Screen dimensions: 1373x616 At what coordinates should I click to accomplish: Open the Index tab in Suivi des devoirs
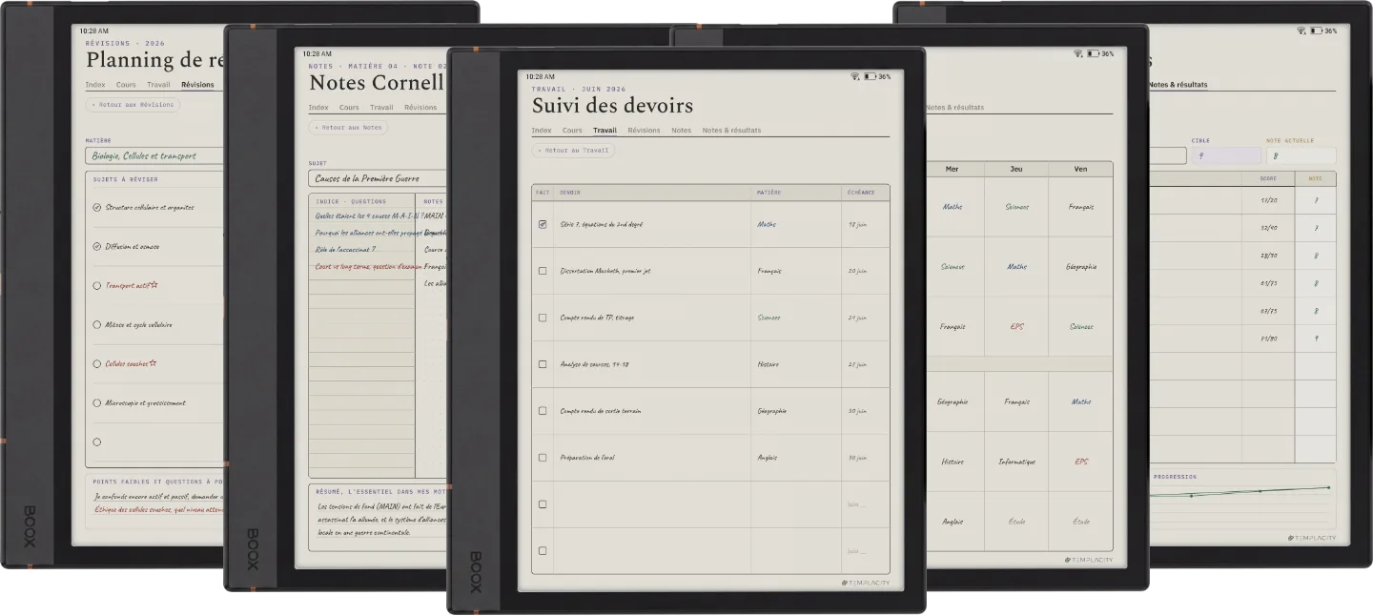click(x=542, y=131)
